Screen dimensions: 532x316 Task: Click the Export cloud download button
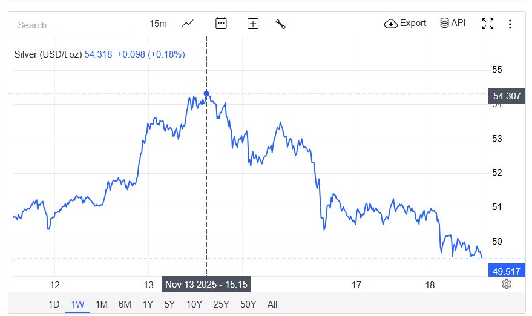coord(405,24)
